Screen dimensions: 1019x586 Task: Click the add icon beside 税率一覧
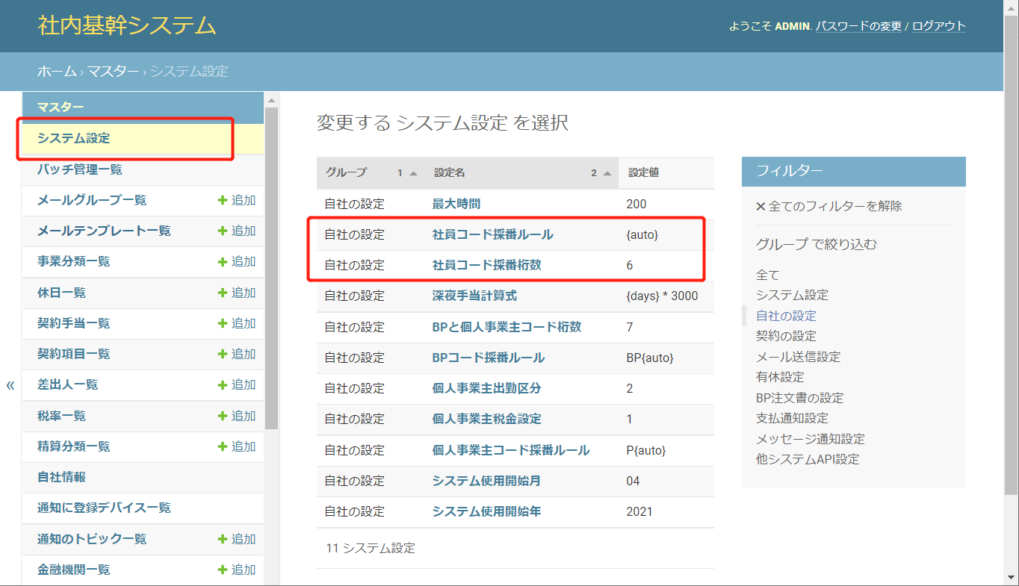(x=222, y=416)
